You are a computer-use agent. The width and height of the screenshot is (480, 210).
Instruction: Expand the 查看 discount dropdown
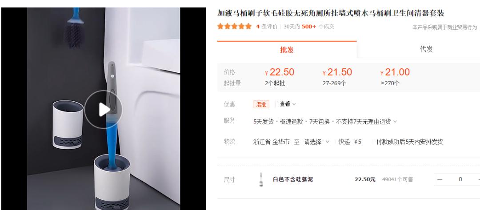tap(288, 104)
